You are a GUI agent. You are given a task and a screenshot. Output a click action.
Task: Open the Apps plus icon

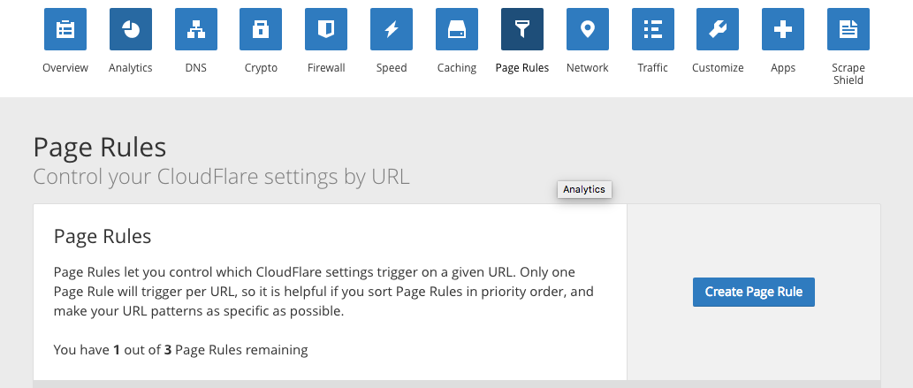783,29
